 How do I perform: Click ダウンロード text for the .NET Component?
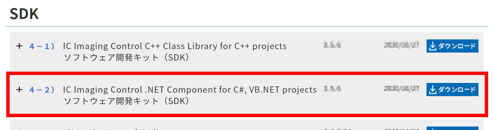(x=457, y=90)
